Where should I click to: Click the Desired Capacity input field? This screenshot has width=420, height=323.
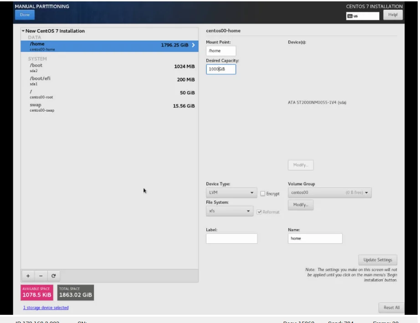pos(221,69)
